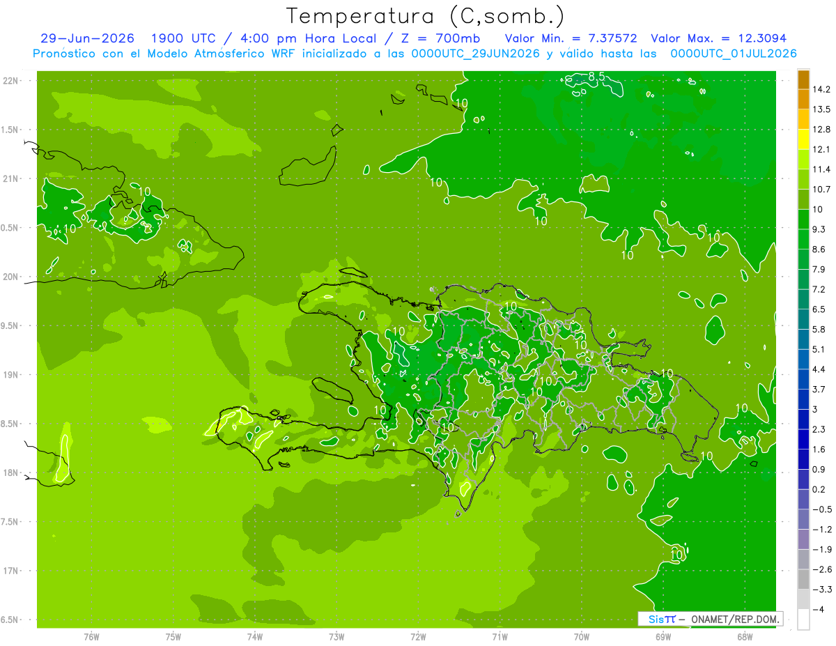
Task: Click the "70W" longitude label
Action: click(582, 636)
